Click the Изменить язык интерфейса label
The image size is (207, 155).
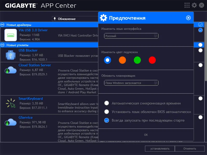(x=121, y=29)
